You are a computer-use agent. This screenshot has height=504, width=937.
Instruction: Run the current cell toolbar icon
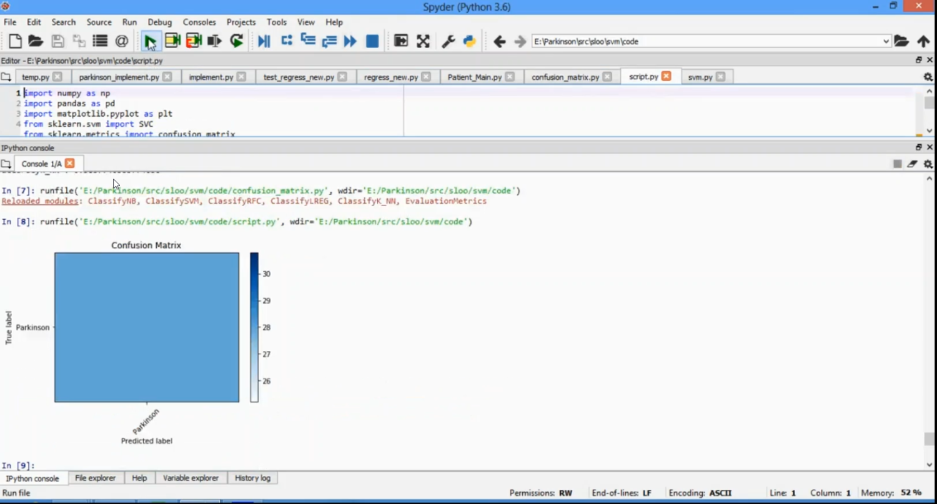click(x=172, y=41)
